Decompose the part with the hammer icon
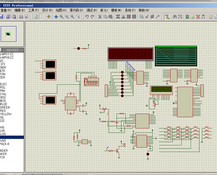 coord(158,17)
